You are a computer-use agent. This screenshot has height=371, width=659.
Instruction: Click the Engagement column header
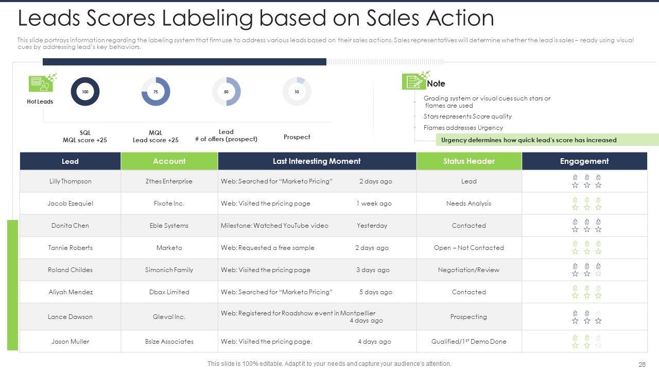click(584, 161)
